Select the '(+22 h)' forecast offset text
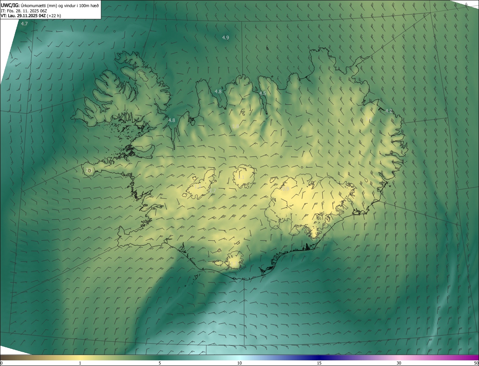 54,16
